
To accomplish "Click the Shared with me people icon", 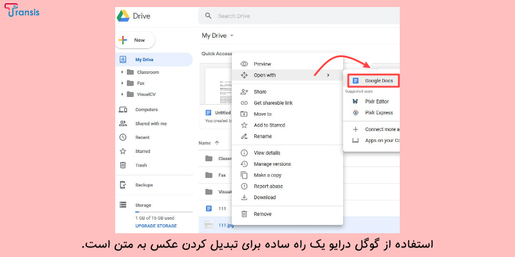I will coord(123,123).
